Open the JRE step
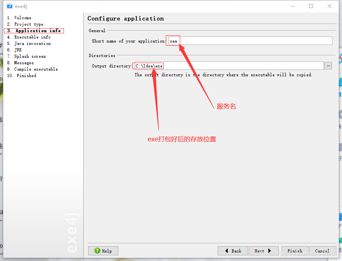 pos(14,50)
